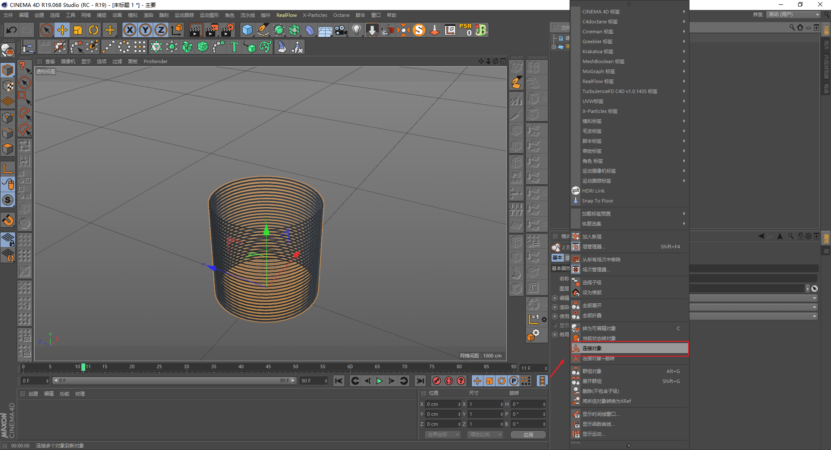
Task: Add a cube primitive object
Action: click(x=247, y=30)
